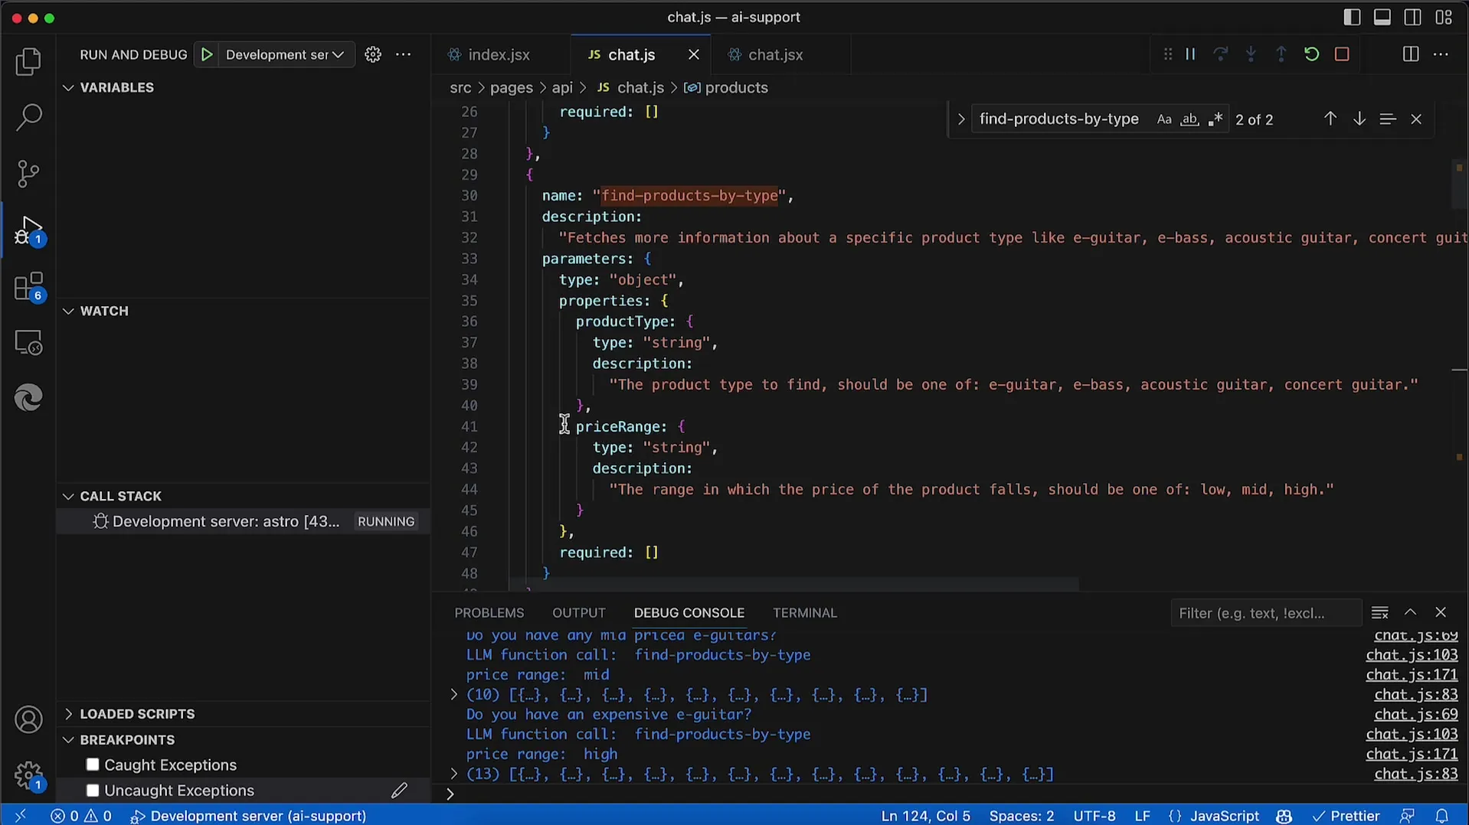Open the Problems panel tab
1469x825 pixels.
(489, 613)
